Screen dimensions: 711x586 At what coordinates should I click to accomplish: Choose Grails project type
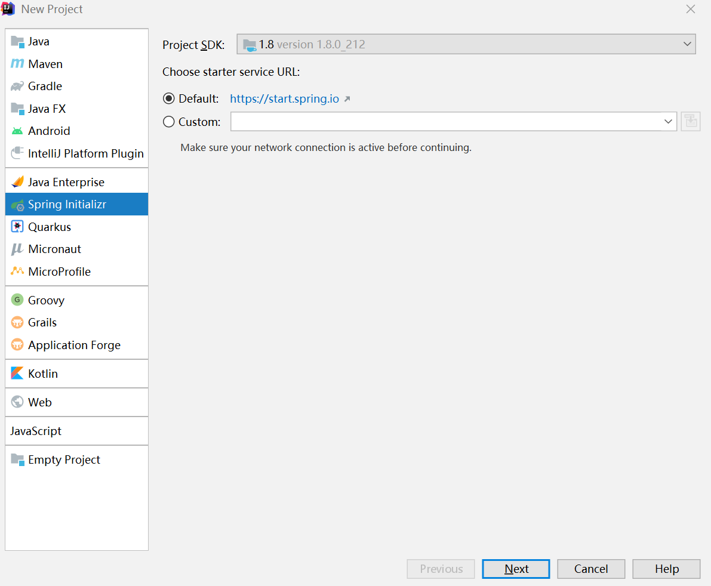coord(76,322)
